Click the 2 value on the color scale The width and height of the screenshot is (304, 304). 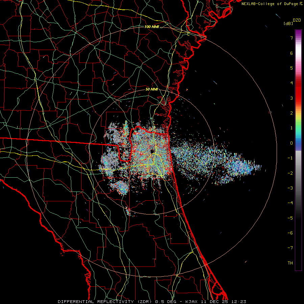click(x=292, y=113)
